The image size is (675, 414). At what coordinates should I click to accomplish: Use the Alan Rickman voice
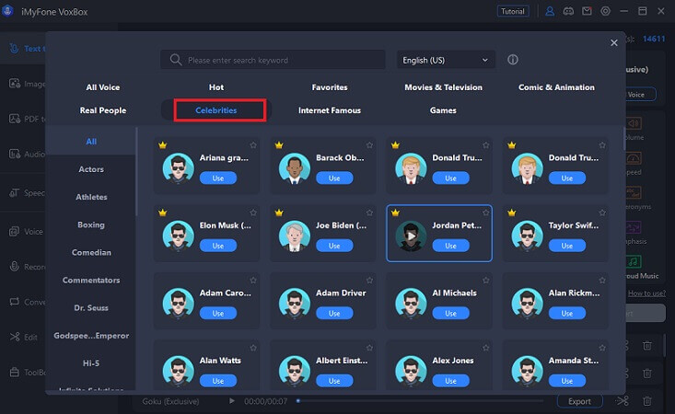pos(566,313)
